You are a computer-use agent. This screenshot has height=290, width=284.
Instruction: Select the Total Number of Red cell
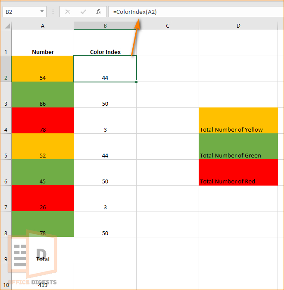click(x=238, y=172)
